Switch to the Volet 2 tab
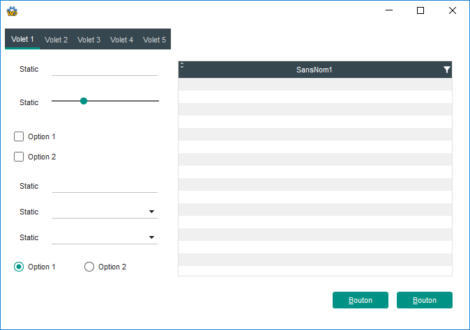This screenshot has width=470, height=330. (x=56, y=40)
